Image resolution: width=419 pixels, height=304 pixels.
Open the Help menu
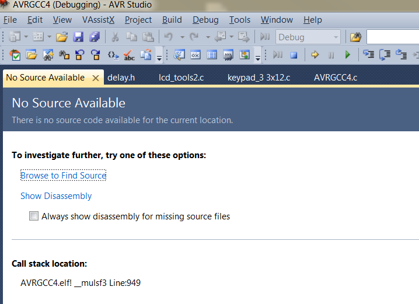313,20
